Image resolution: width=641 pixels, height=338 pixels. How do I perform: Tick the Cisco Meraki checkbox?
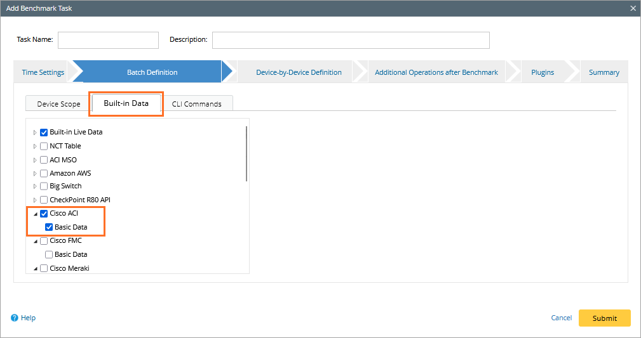44,268
